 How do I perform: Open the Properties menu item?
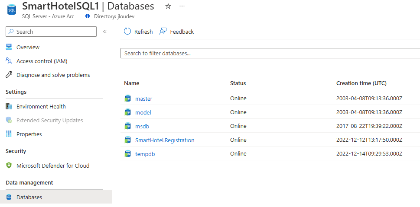tap(29, 134)
